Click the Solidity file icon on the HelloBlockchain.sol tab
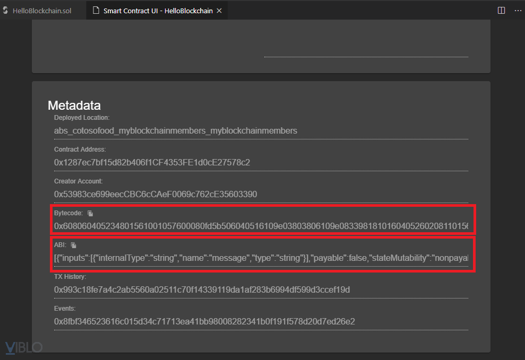525x360 pixels. [5, 11]
